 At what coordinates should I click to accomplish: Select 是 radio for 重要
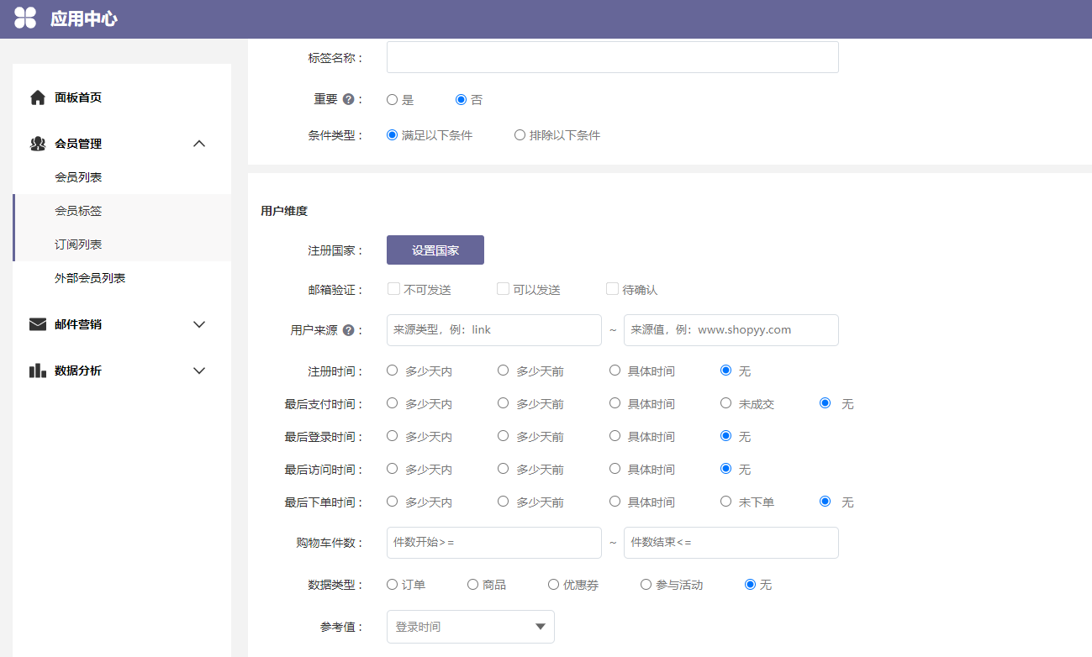[x=392, y=99]
